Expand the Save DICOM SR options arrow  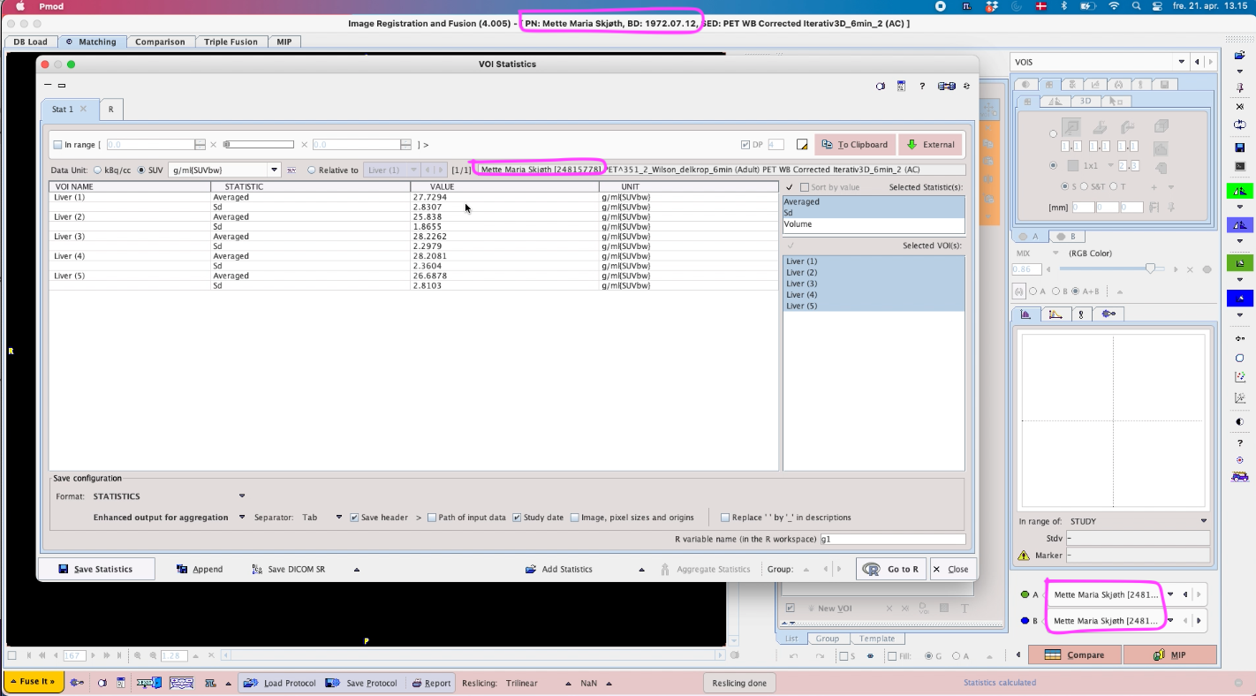357,570
